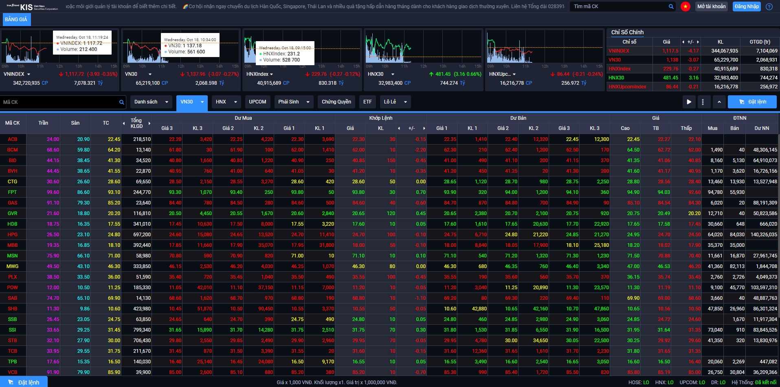The width and height of the screenshot is (780, 387).
Task: Click the bottom-left Đặt lệnh button
Action: pos(24,382)
